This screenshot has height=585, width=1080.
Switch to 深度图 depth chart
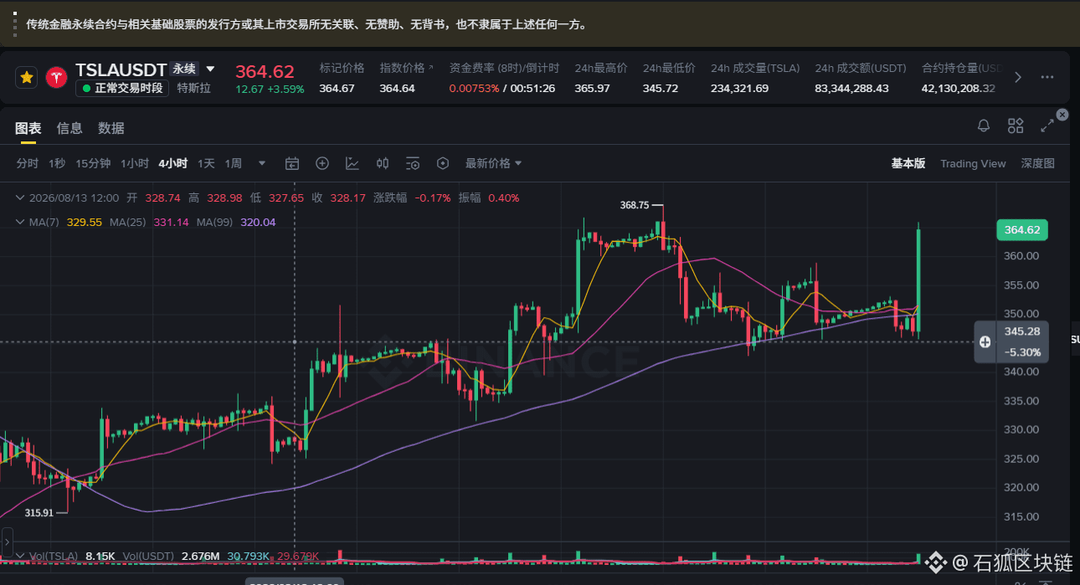(x=1038, y=163)
